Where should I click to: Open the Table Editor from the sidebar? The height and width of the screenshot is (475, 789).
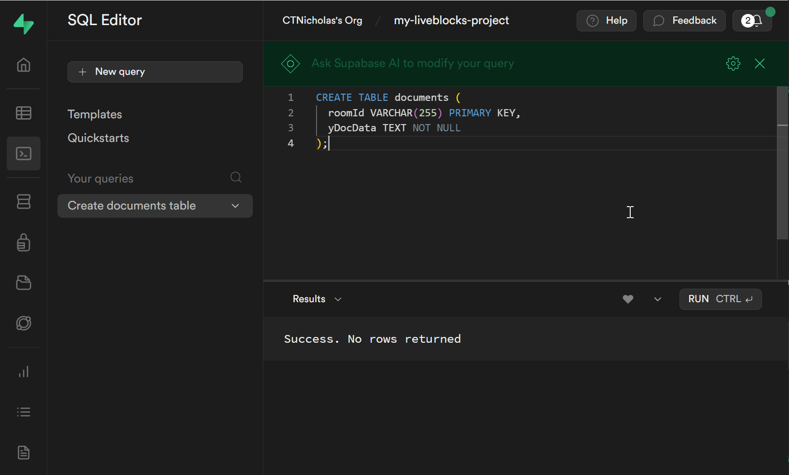(23, 113)
